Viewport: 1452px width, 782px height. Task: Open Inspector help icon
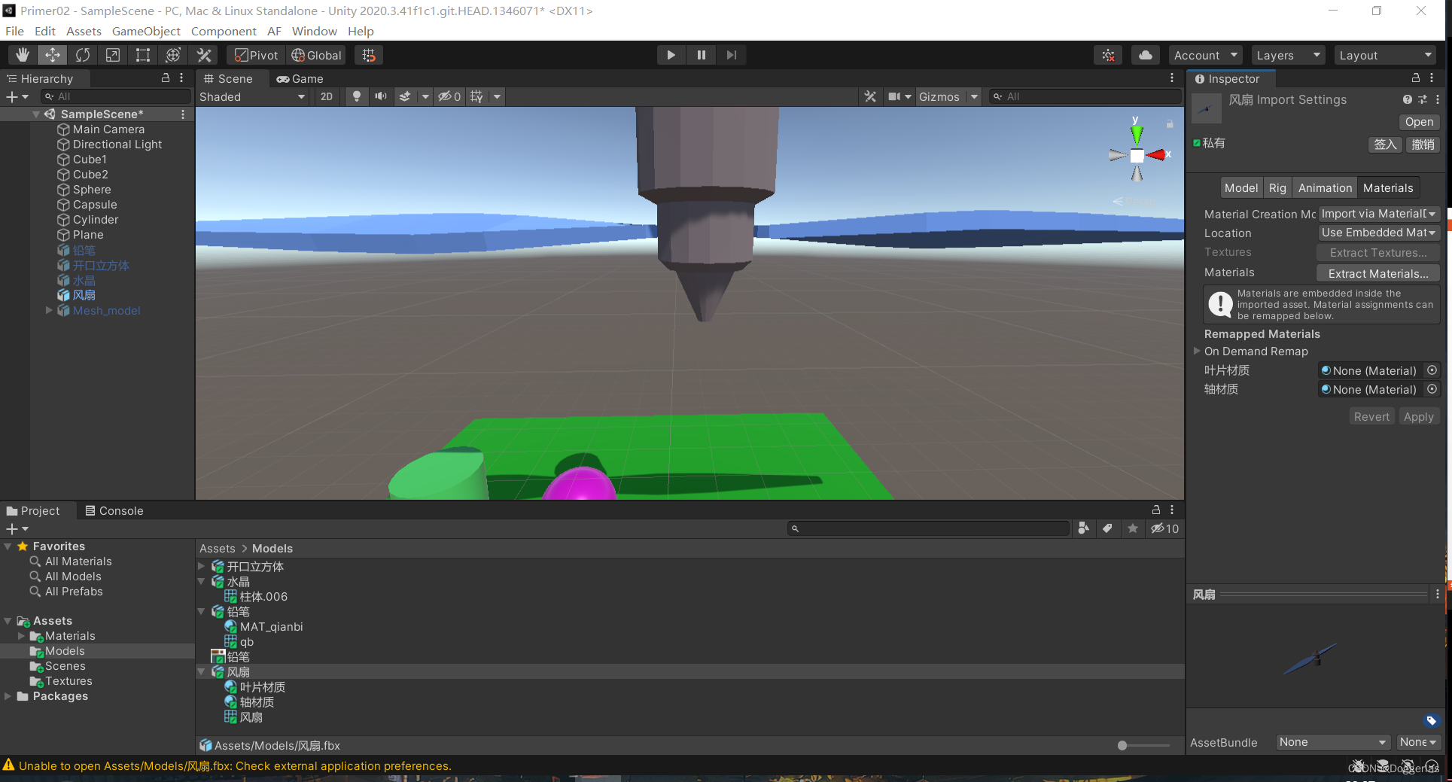click(x=1407, y=99)
